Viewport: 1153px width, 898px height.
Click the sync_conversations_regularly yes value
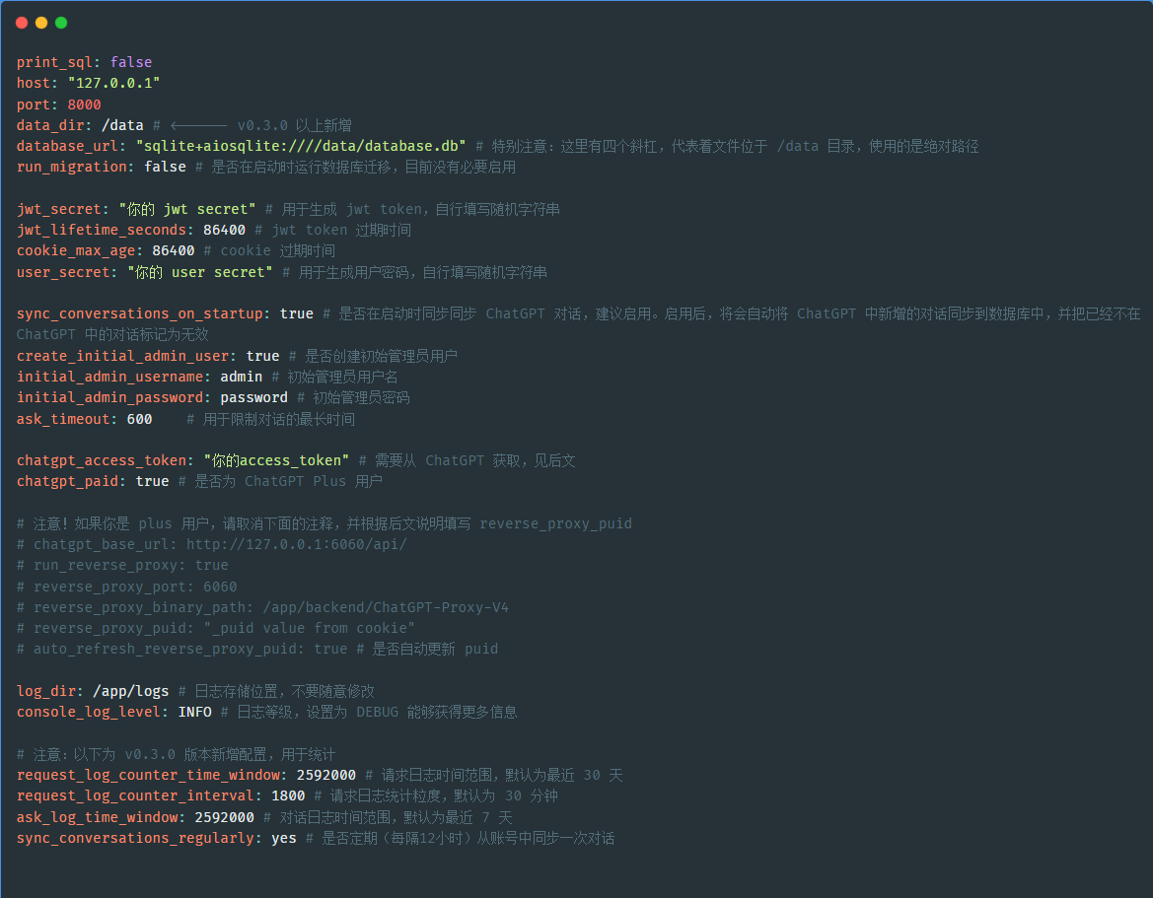(x=283, y=838)
